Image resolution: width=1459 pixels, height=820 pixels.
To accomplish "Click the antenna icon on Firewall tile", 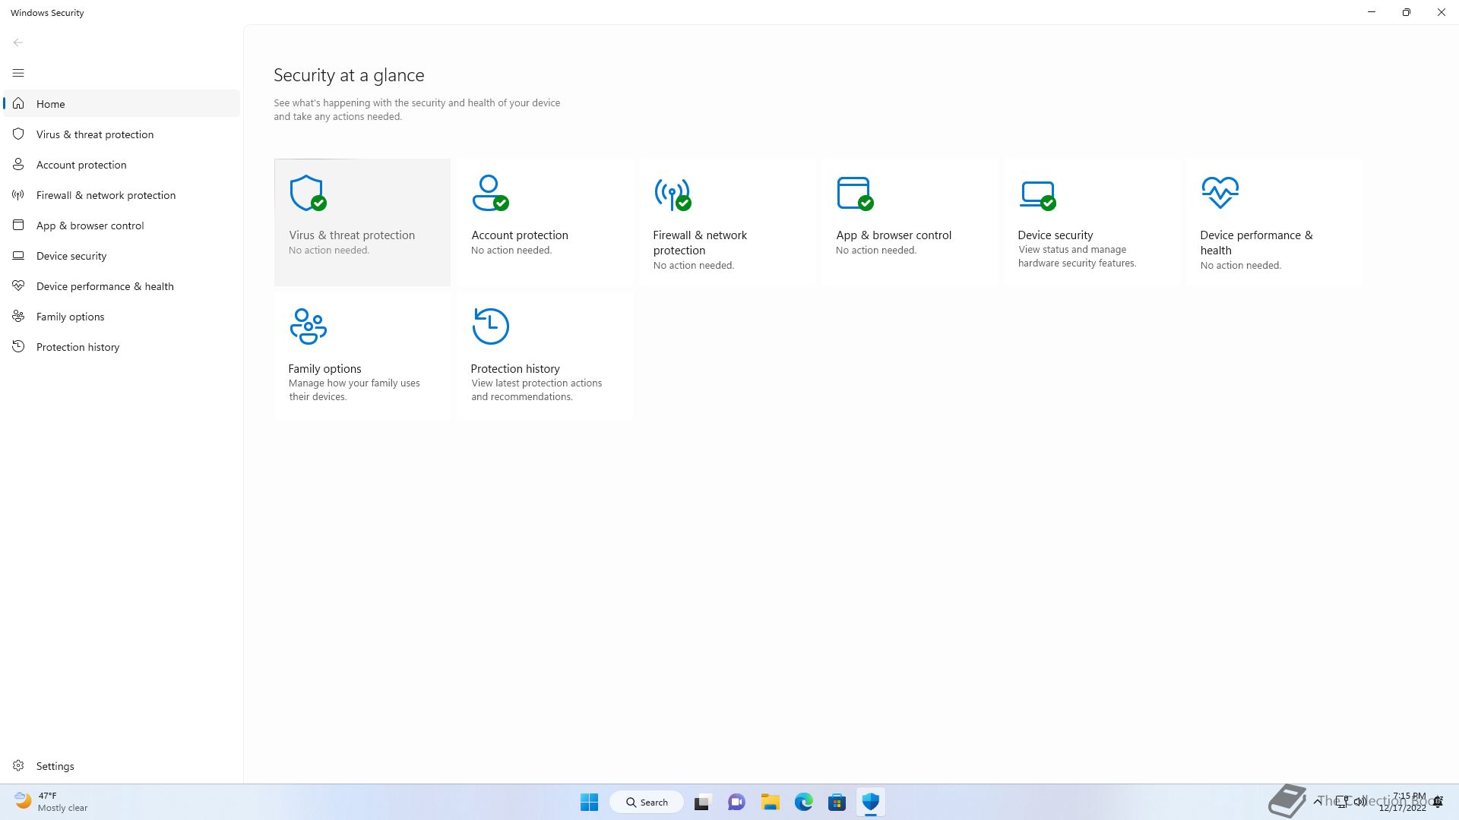I will 673,194.
